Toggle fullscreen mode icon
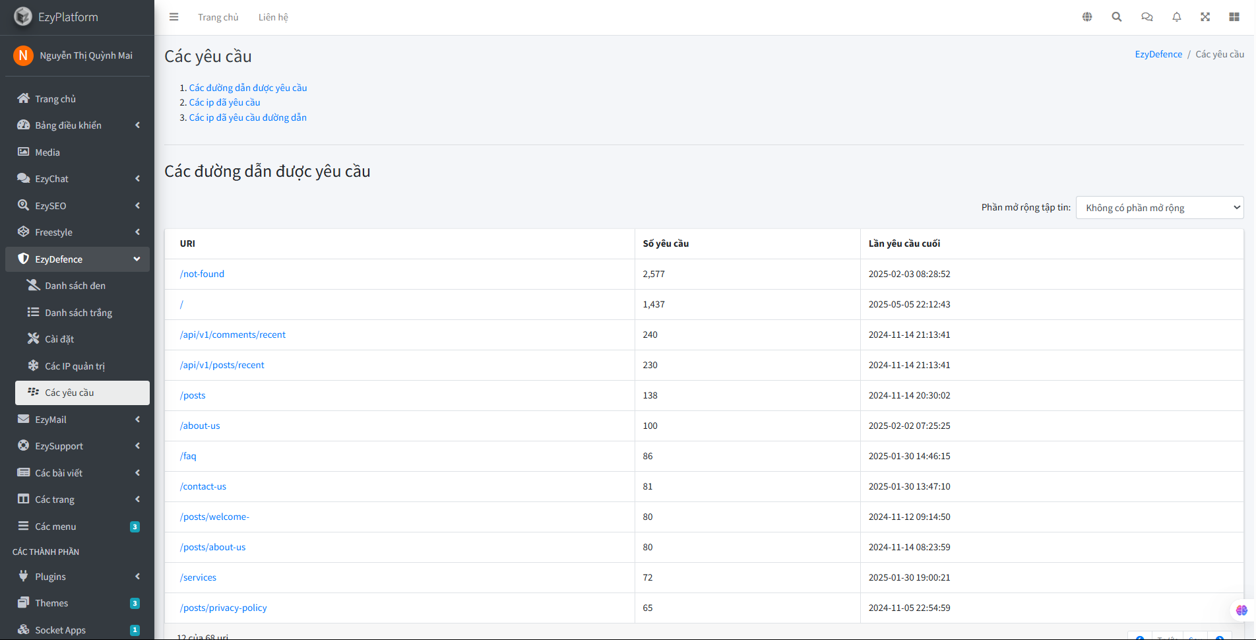Viewport: 1256px width, 640px height. 1205,17
